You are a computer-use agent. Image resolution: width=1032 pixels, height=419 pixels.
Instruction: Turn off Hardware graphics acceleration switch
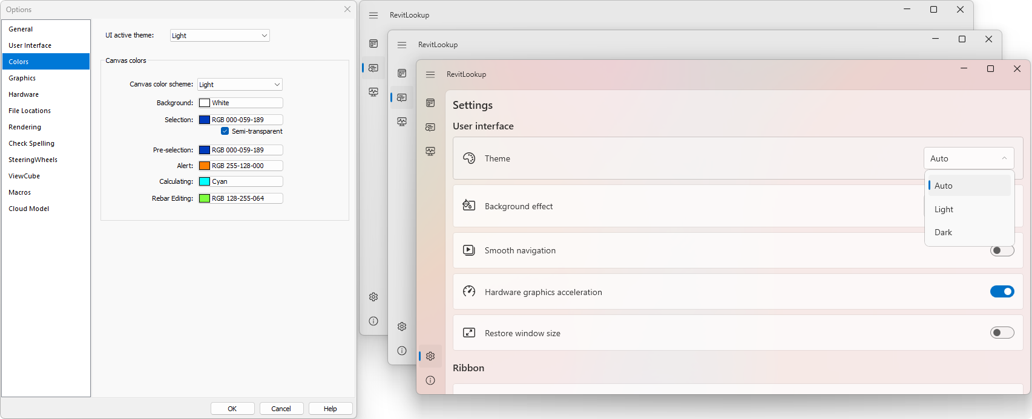click(1002, 292)
